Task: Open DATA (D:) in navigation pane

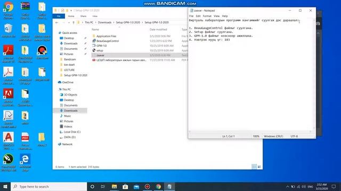Action: tap(70, 137)
